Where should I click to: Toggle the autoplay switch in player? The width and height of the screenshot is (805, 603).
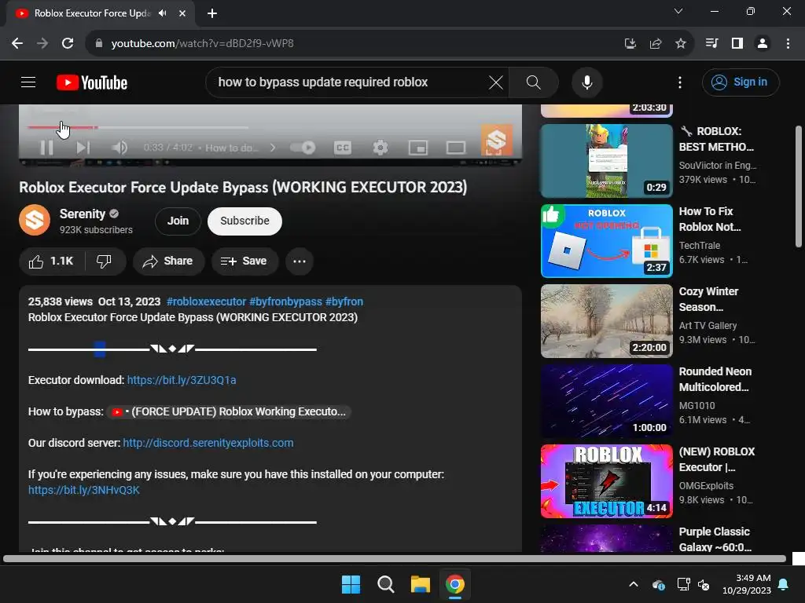303,148
